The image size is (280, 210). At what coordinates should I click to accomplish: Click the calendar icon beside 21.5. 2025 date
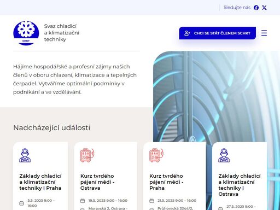[x=151, y=201]
